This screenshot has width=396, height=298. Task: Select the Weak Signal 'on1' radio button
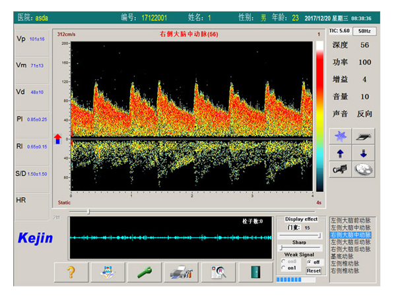tap(284, 268)
